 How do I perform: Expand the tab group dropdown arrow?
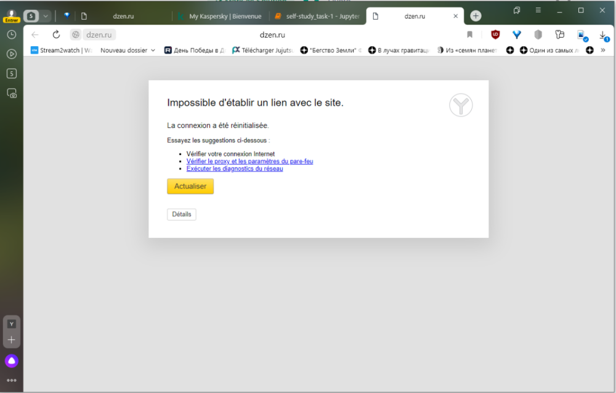coord(46,16)
